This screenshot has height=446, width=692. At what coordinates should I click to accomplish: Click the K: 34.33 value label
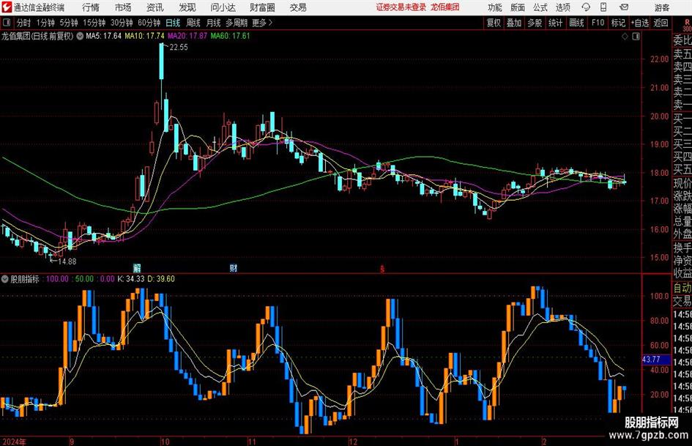point(131,279)
